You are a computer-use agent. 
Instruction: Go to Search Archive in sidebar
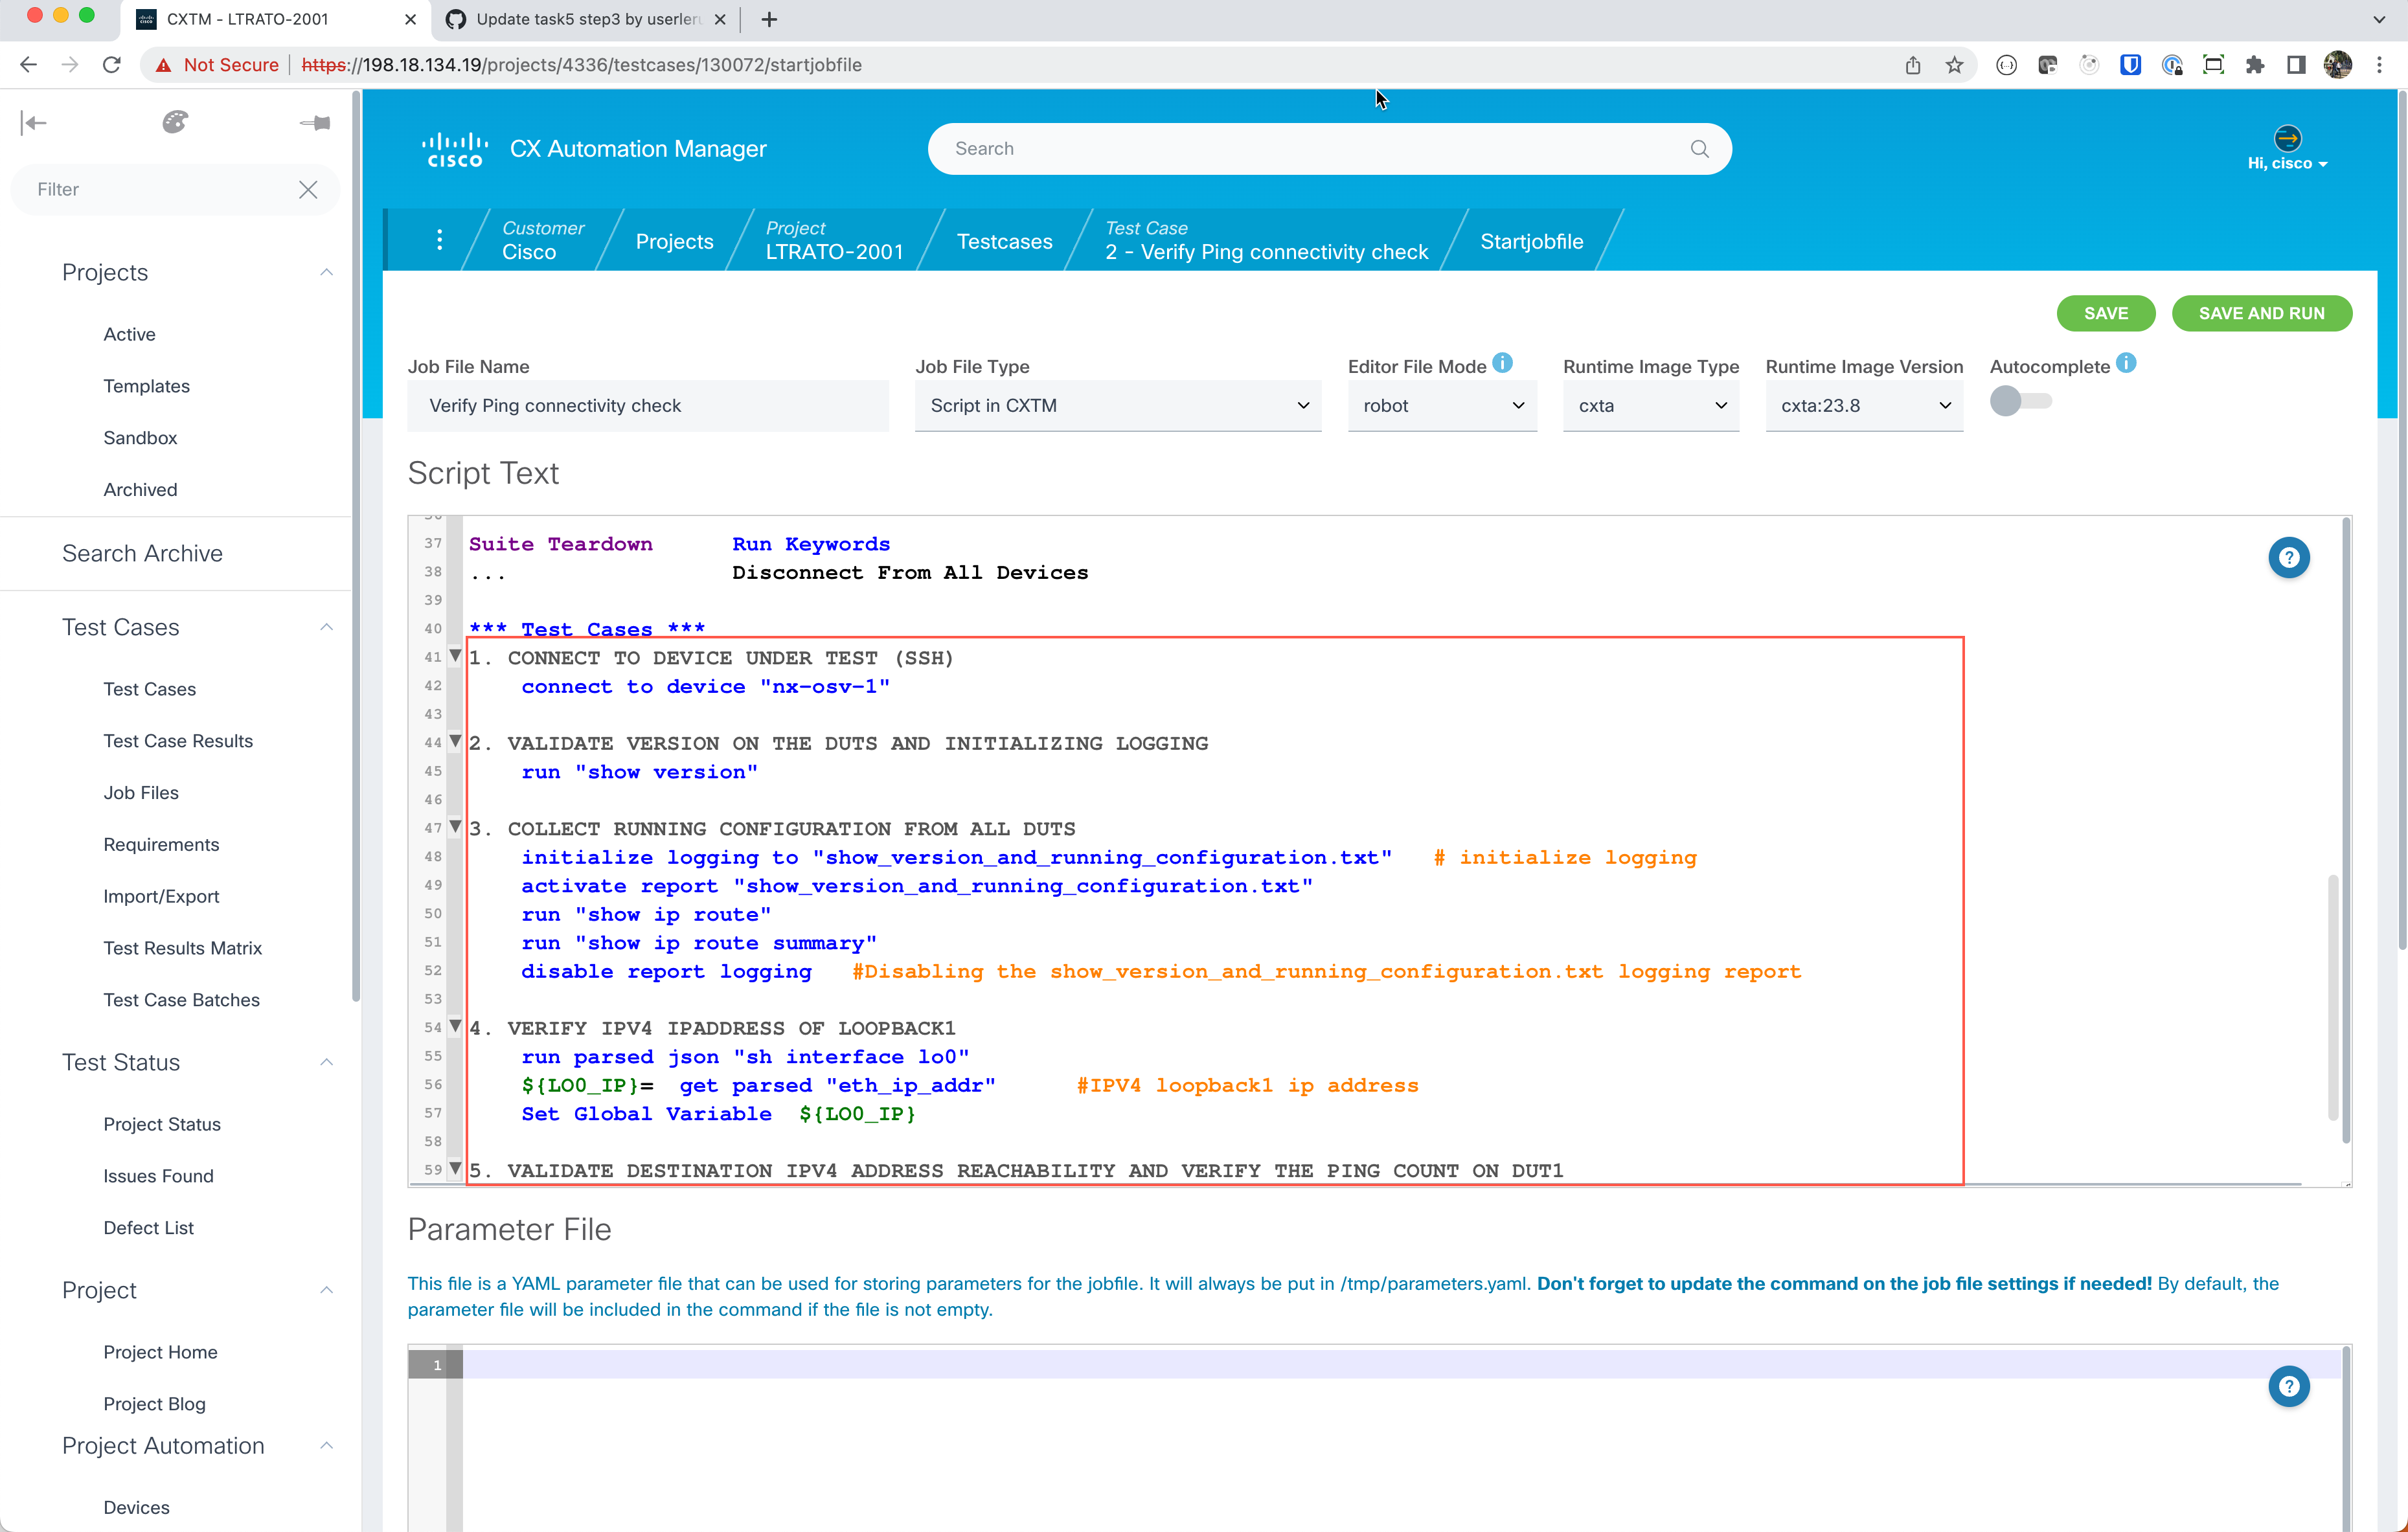pos(142,553)
